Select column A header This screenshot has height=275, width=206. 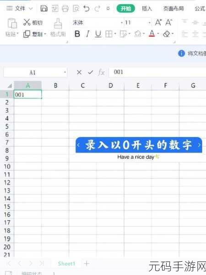[x=27, y=85]
